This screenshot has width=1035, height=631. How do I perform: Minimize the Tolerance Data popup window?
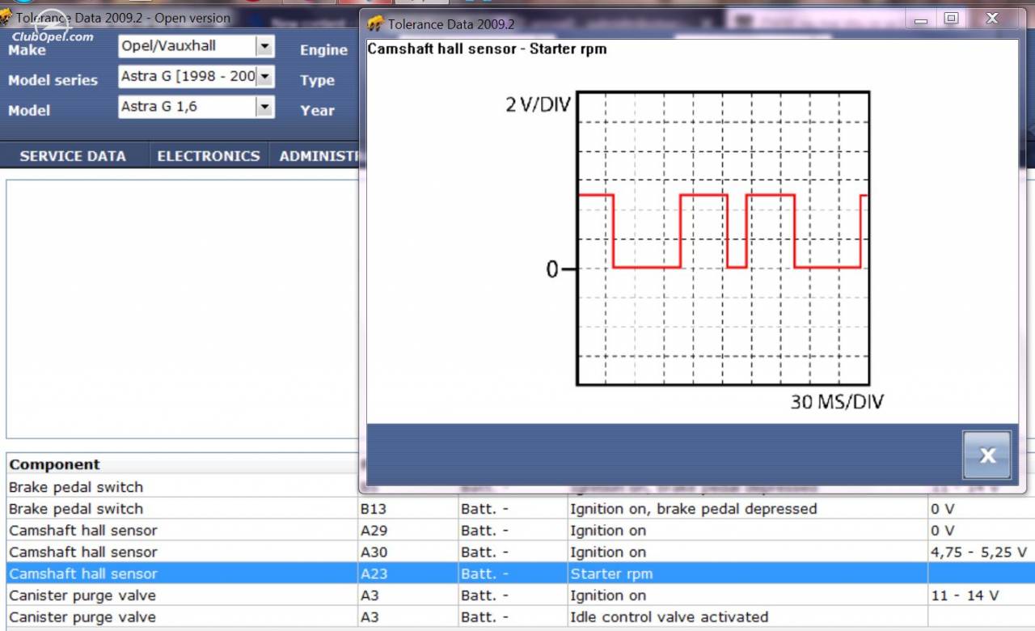pyautogui.click(x=921, y=19)
